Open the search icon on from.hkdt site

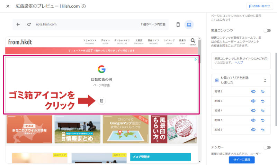click(x=193, y=42)
